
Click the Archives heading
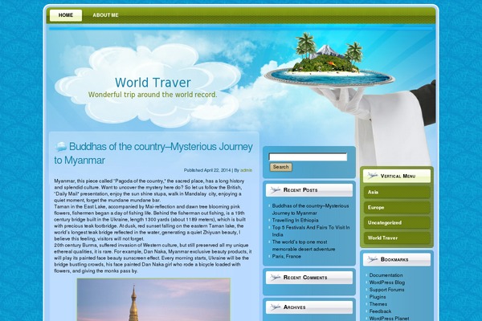(x=295, y=307)
